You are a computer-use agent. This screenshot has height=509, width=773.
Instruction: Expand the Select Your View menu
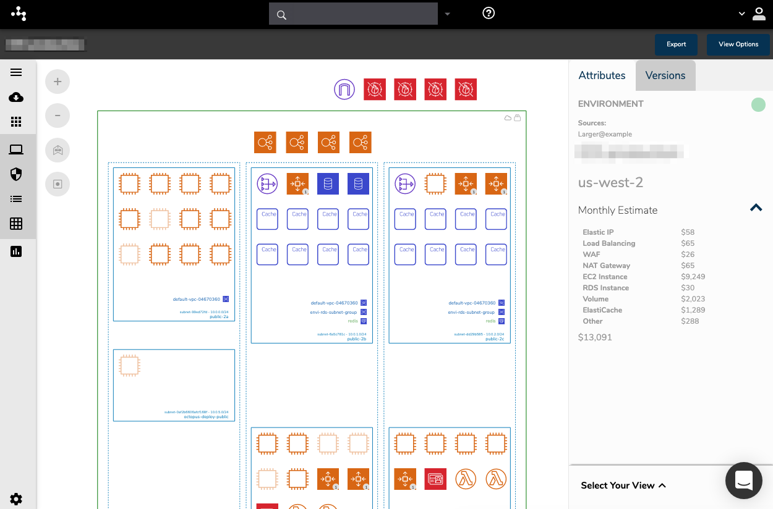[x=623, y=486]
